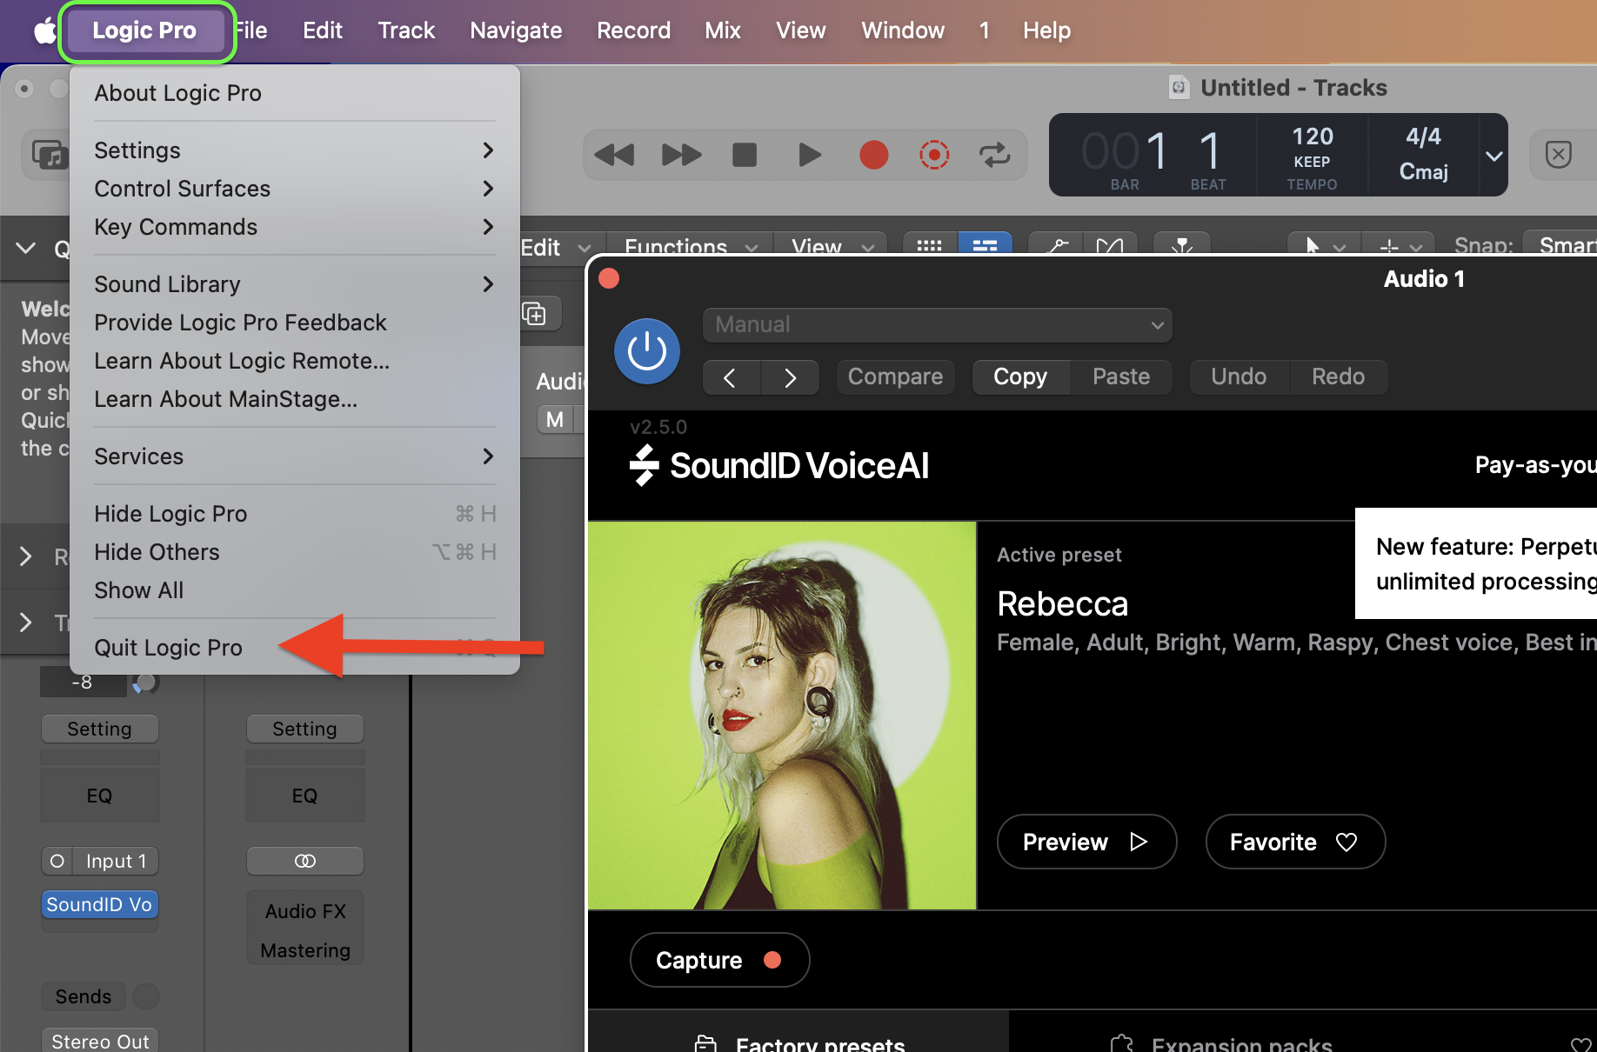Viewport: 1597px width, 1052px height.
Task: Select the list view icon in Tracks menu bar
Action: pyautogui.click(x=985, y=246)
